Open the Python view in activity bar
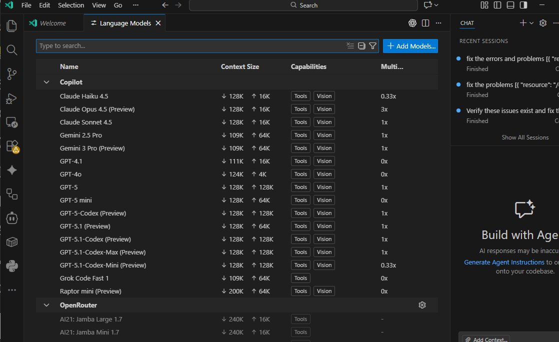The image size is (559, 342). pos(12,266)
